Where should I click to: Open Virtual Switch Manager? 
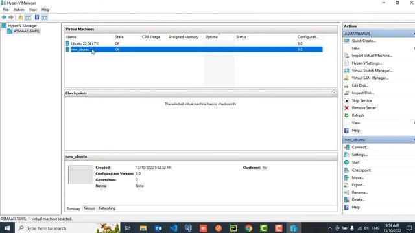point(372,71)
